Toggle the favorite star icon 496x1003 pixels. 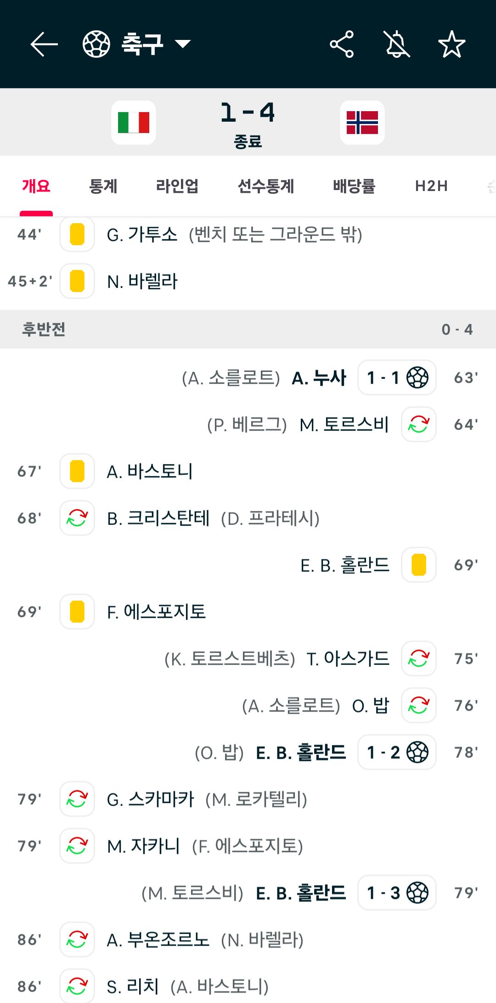click(452, 44)
